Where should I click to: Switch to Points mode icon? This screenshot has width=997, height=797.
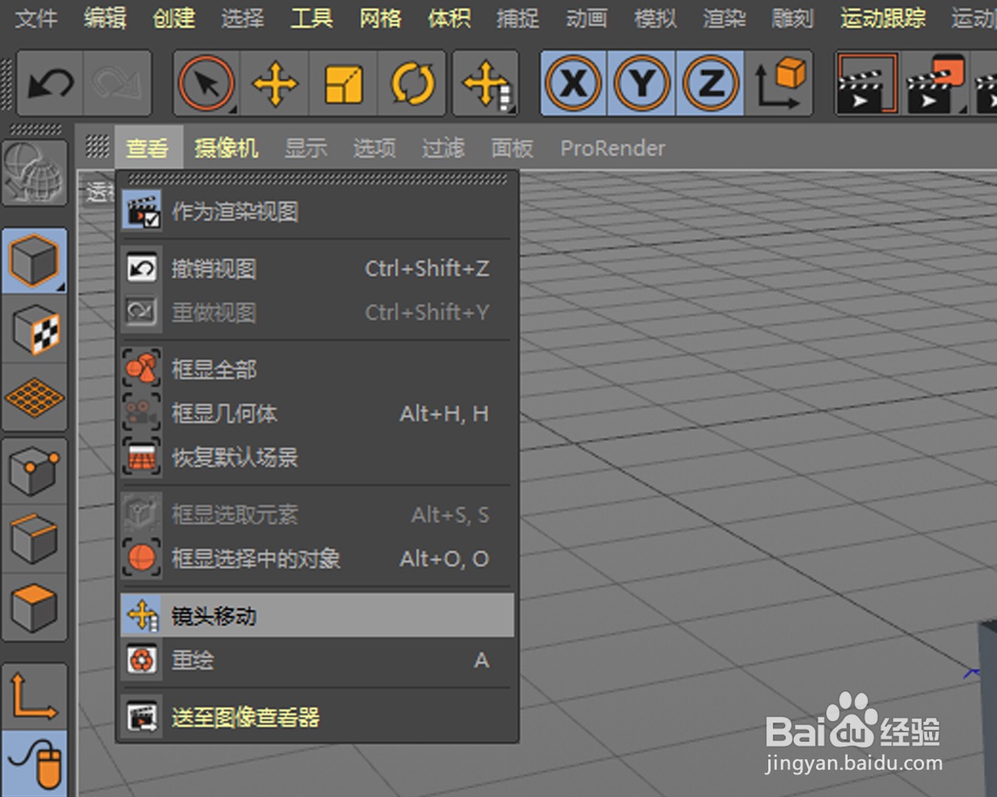[35, 472]
